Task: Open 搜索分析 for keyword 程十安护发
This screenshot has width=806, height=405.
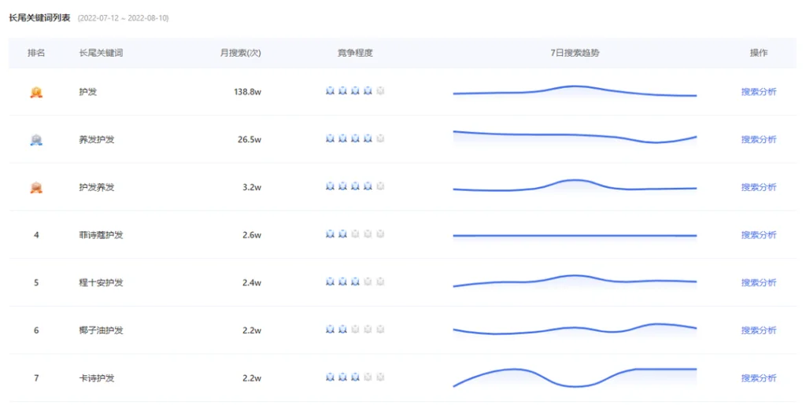Action: (x=759, y=283)
